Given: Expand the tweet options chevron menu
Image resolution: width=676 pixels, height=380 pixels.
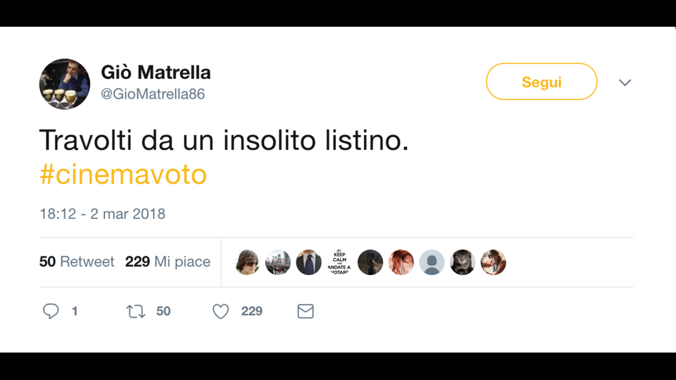Looking at the screenshot, I should (625, 82).
